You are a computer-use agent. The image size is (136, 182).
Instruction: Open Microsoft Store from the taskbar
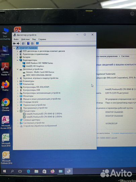click(44, 172)
